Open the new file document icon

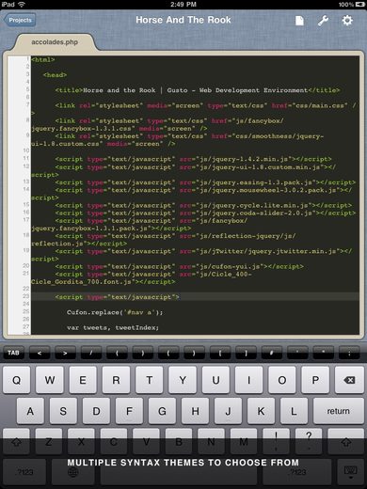[x=299, y=21]
